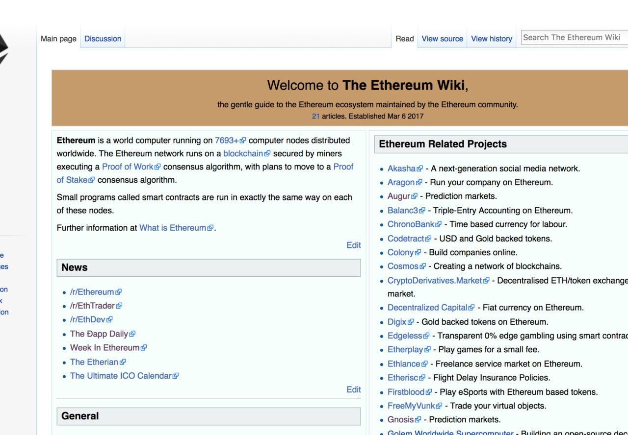
Task: Open the Digix project link
Action: click(x=397, y=322)
